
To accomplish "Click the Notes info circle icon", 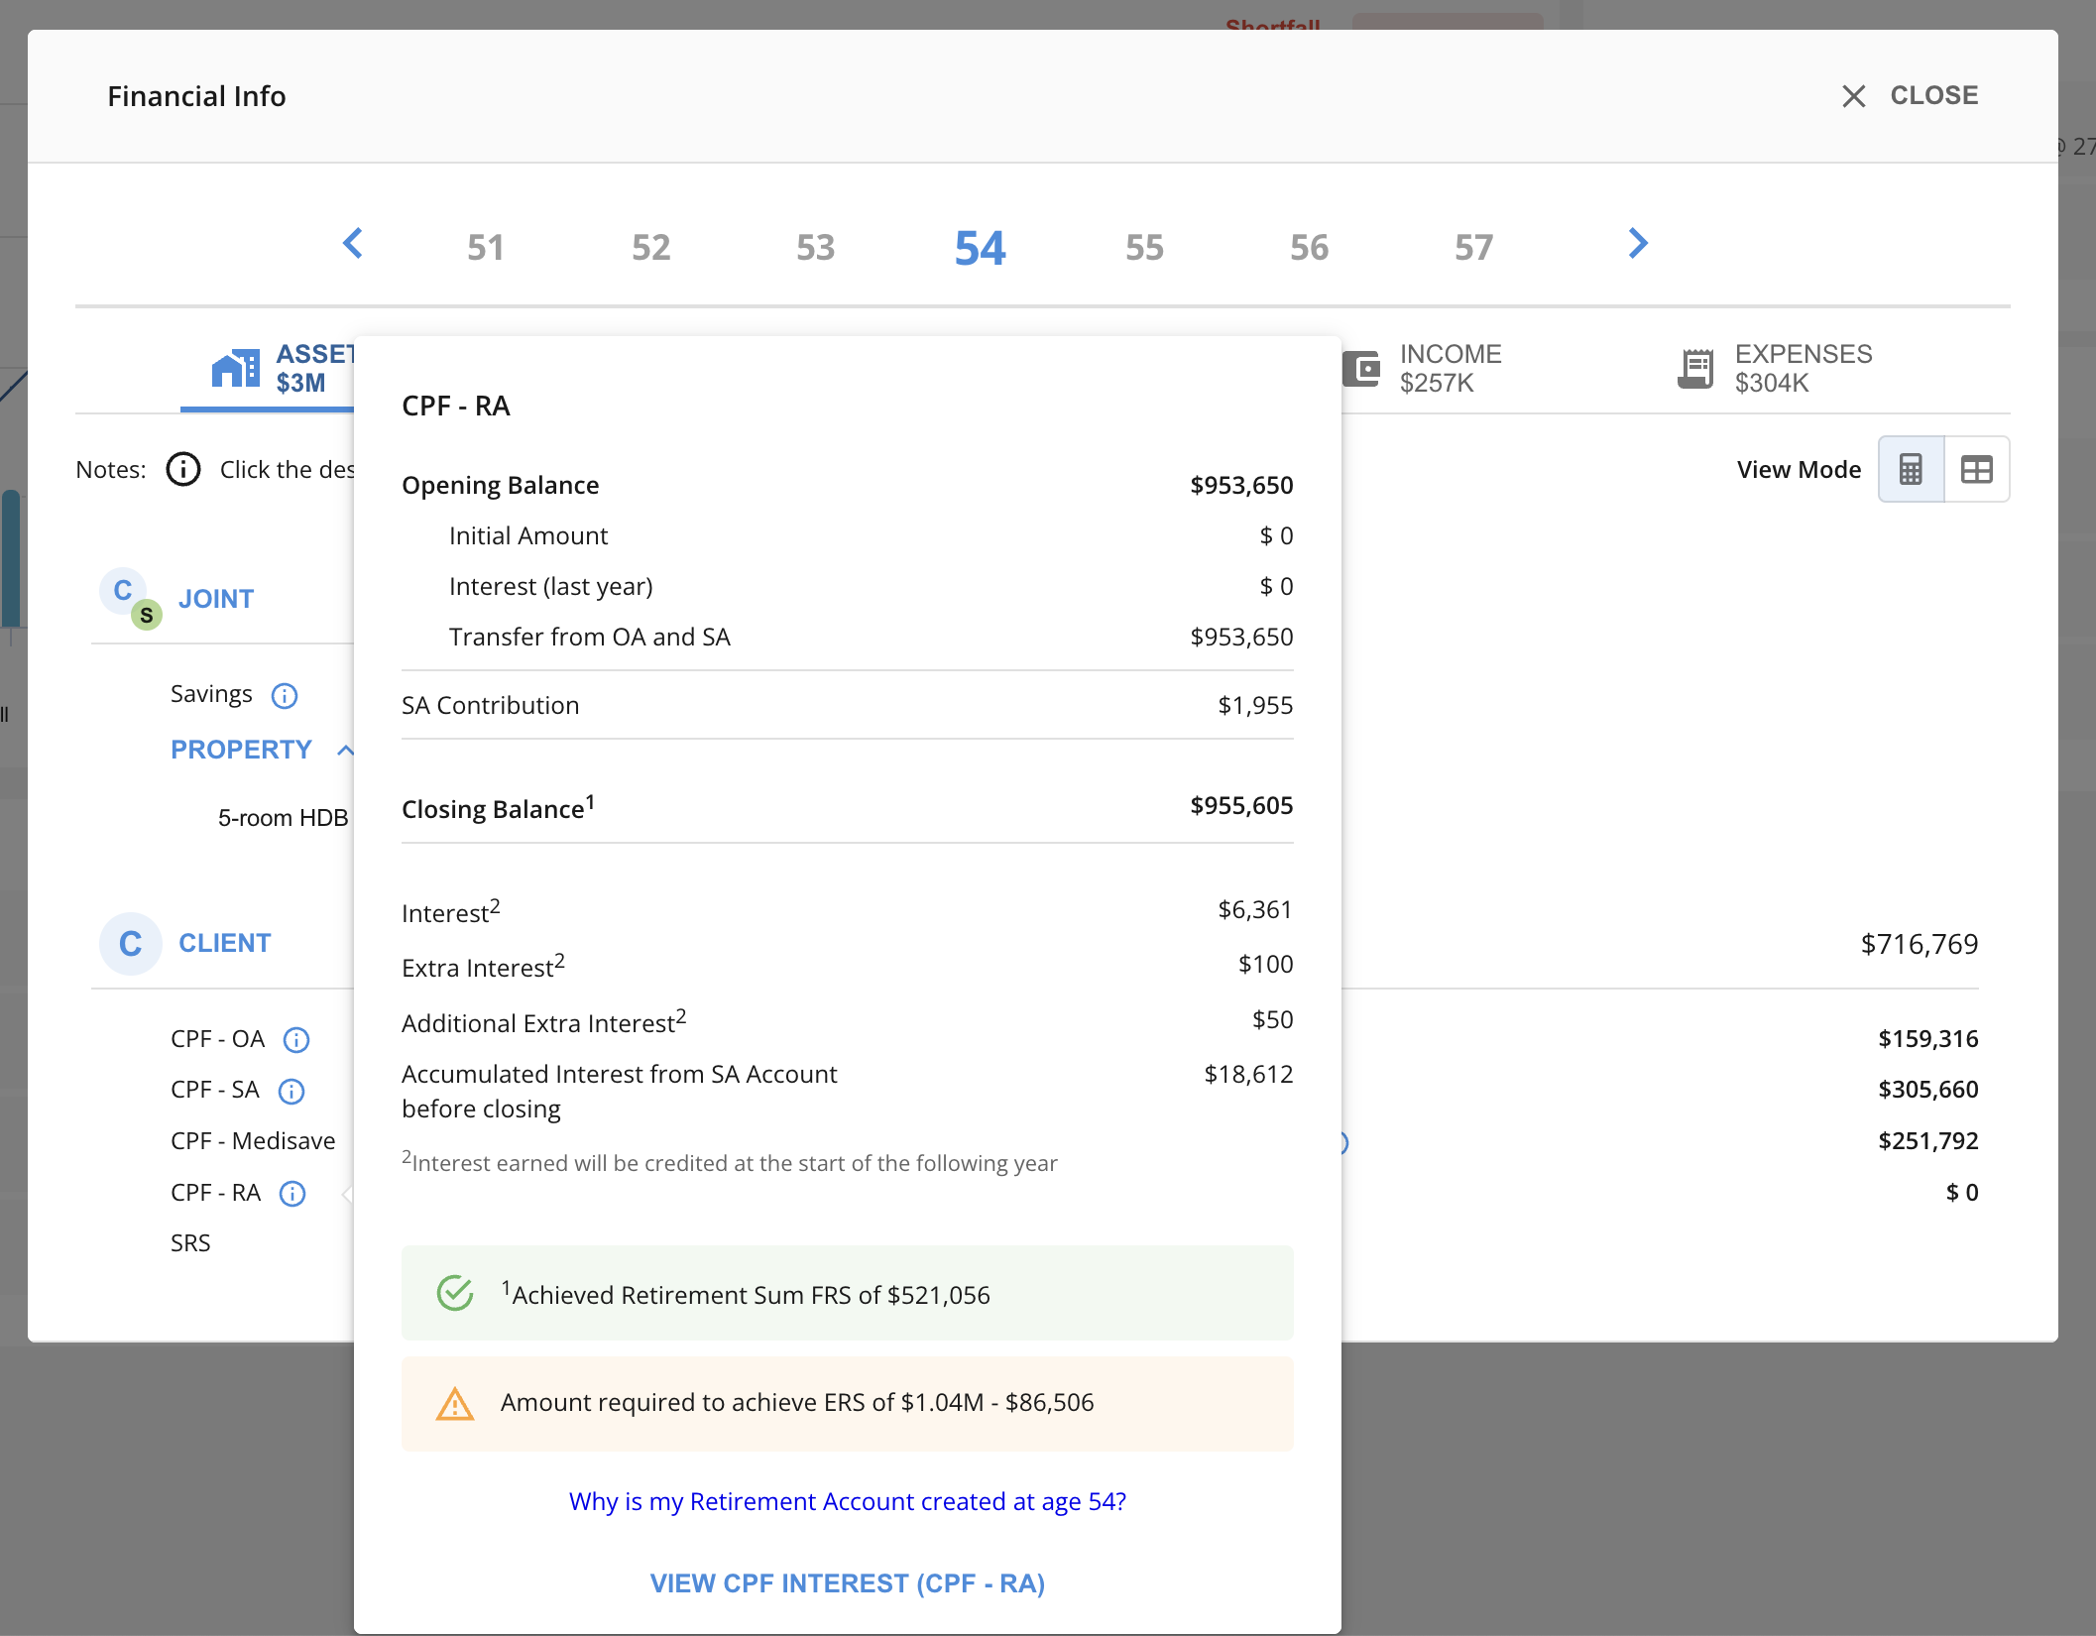I will click(x=183, y=469).
